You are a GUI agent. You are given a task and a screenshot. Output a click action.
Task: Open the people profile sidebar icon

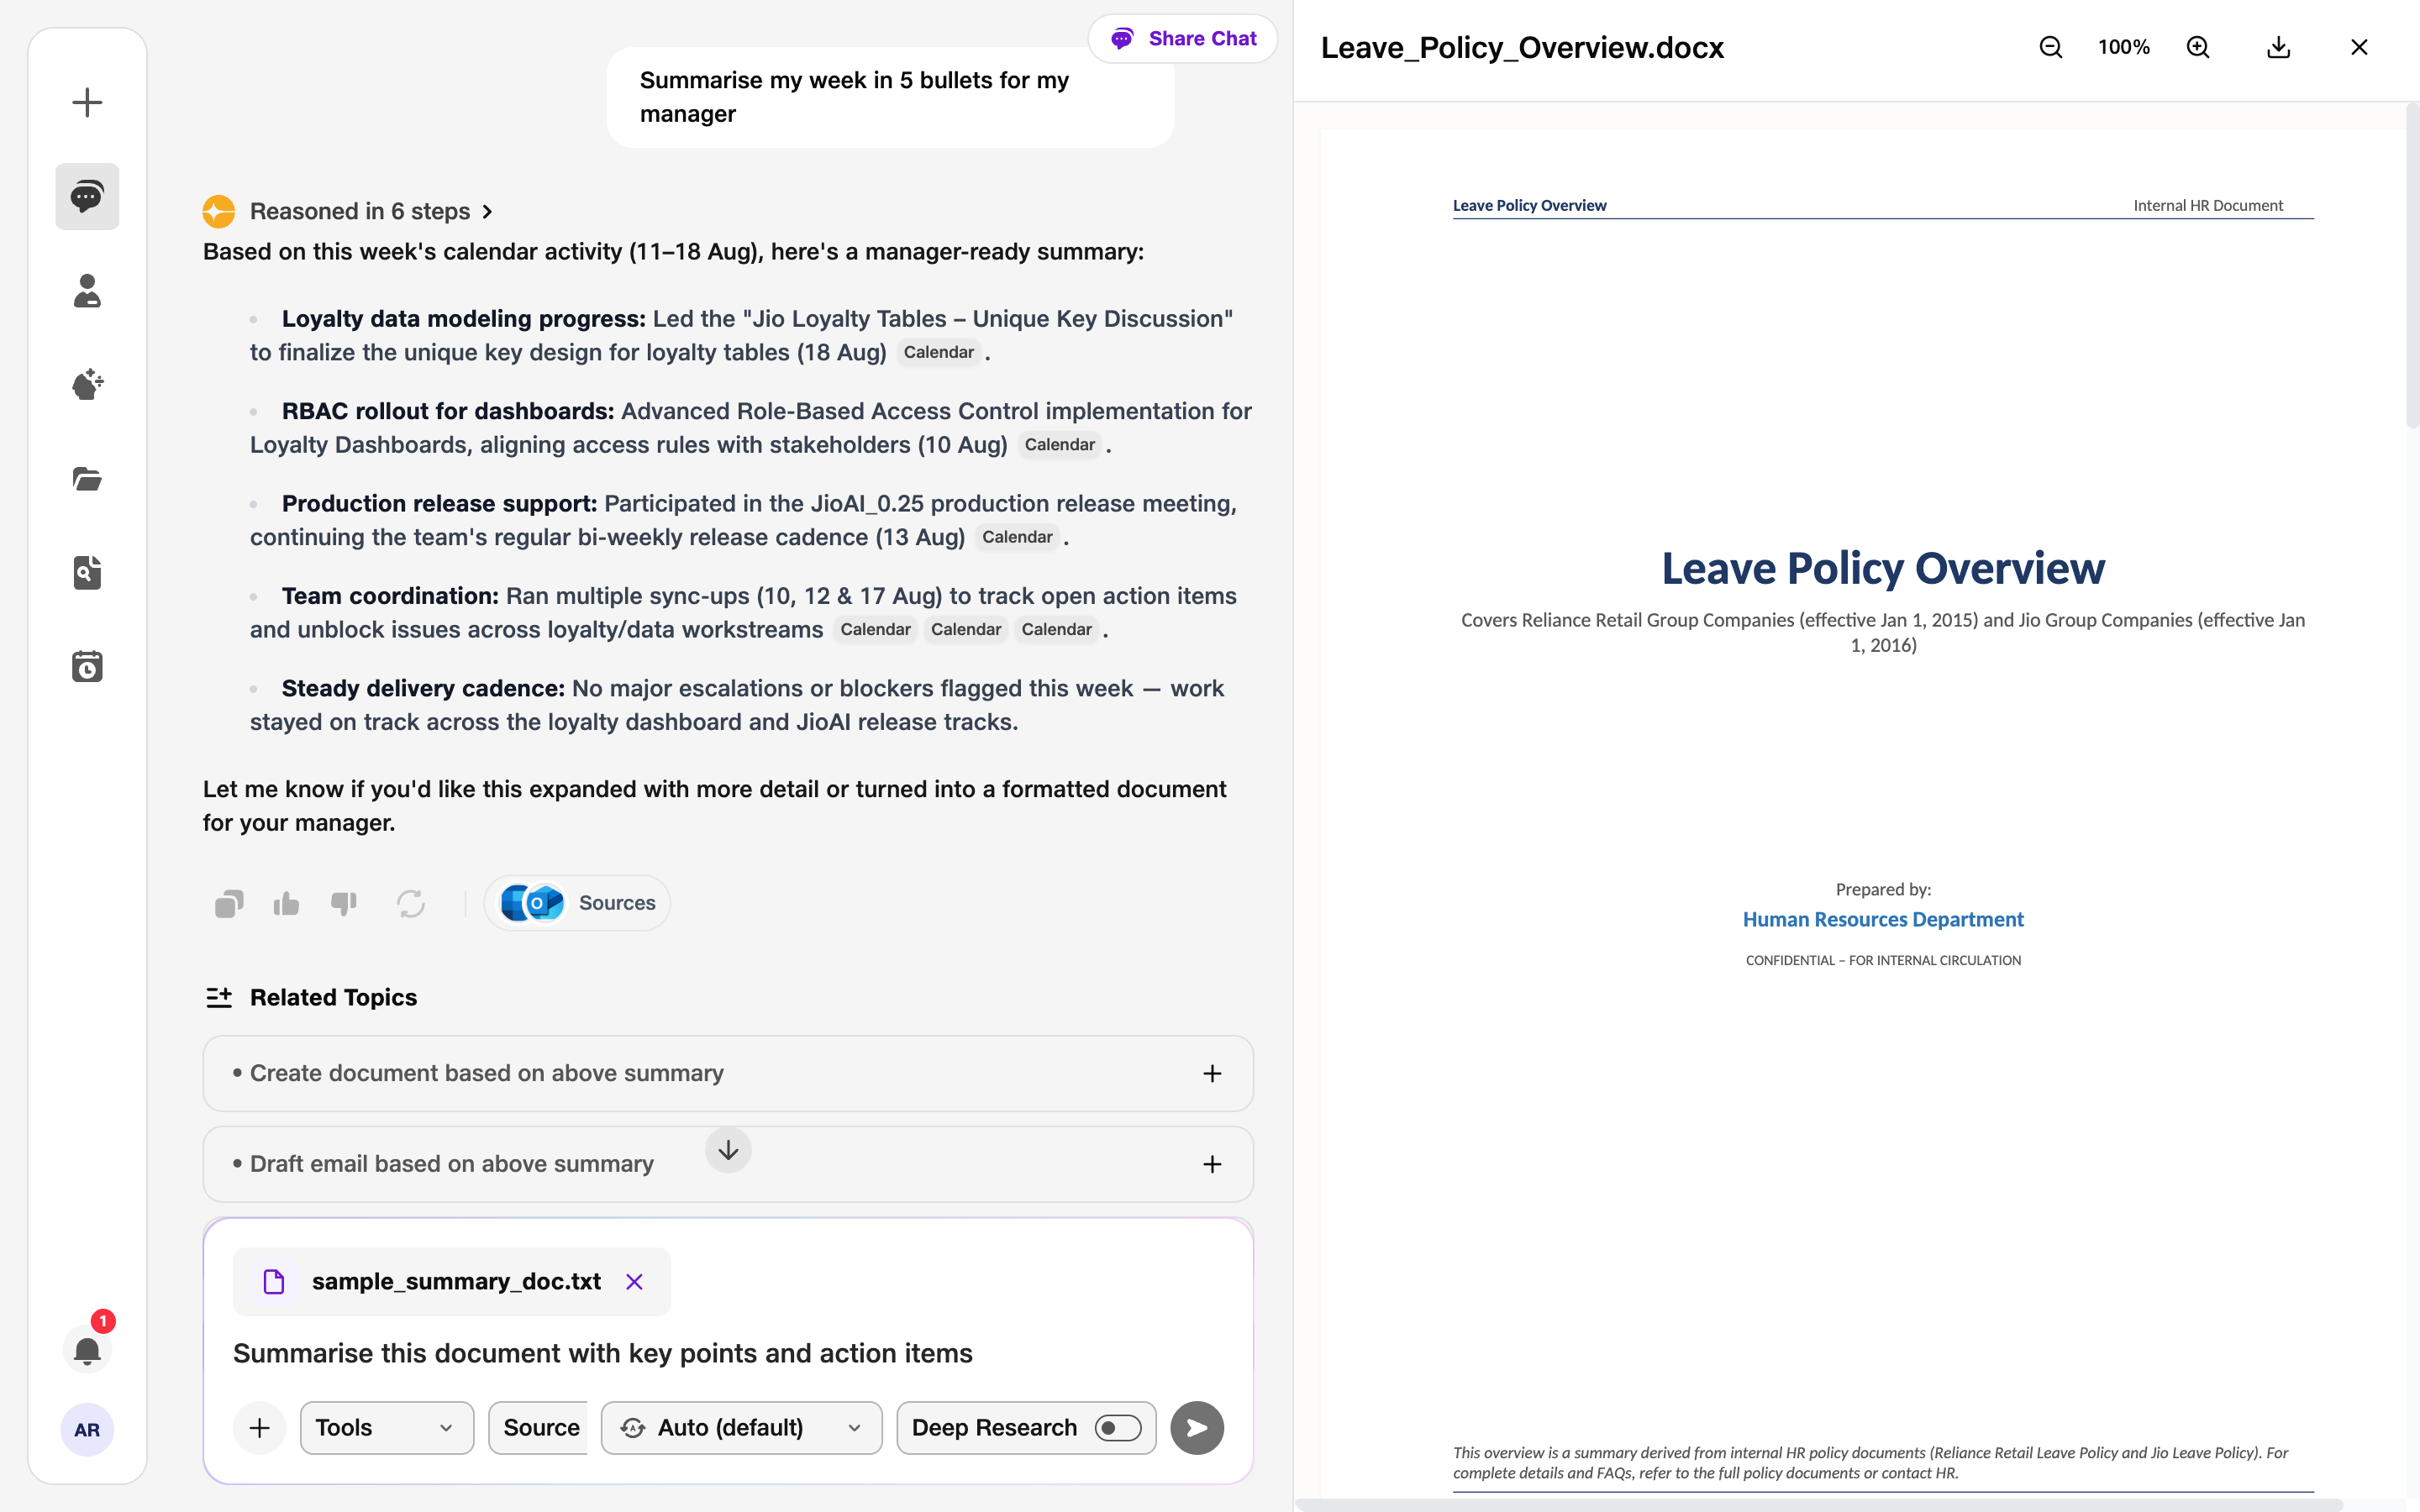87,291
